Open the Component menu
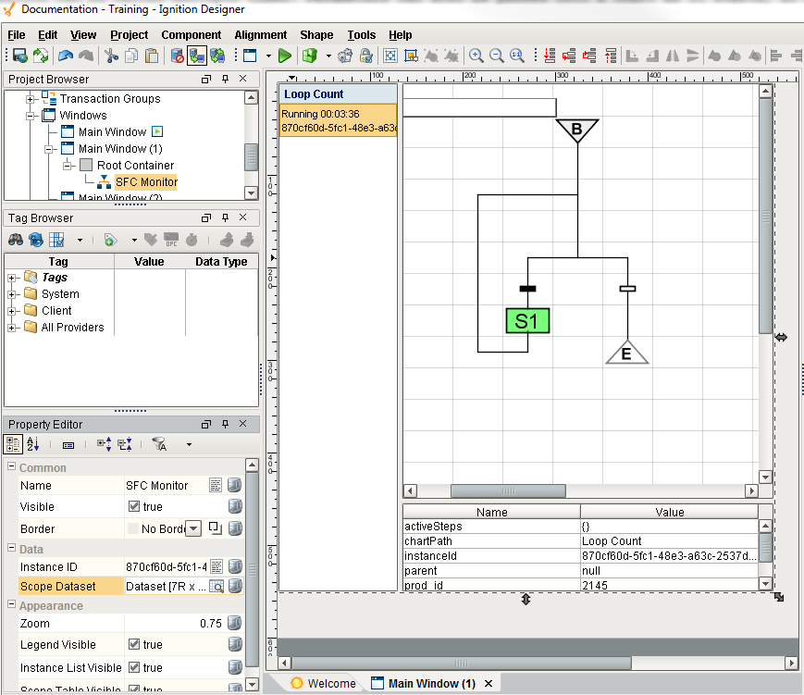This screenshot has height=695, width=804. pos(191,35)
